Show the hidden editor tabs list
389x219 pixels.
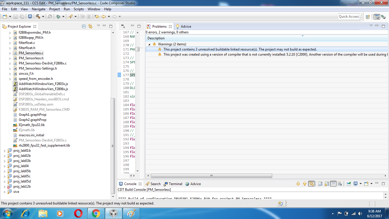pos(123,26)
